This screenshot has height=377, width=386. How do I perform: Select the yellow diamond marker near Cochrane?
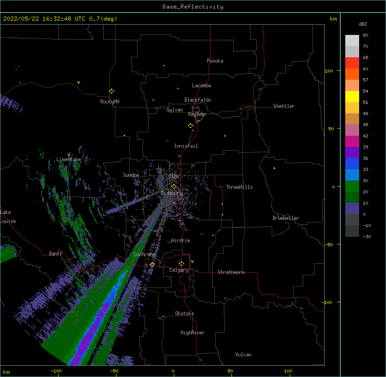[152, 265]
